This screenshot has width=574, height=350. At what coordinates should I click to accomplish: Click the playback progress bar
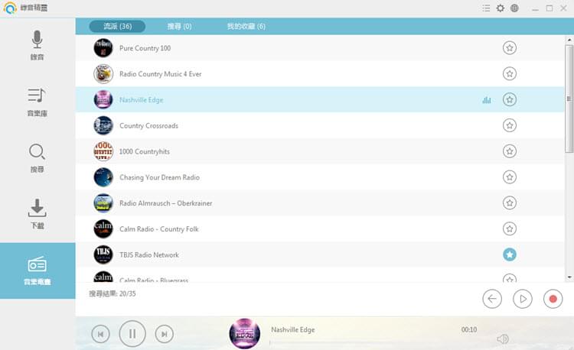373,342
